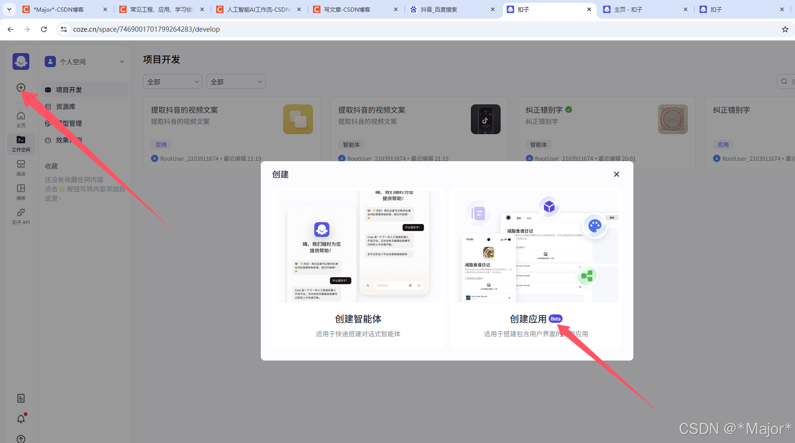Screen dimensions: 795x443
Task: Open first 提取抖音的视频文案 project title
Action: click(184, 110)
